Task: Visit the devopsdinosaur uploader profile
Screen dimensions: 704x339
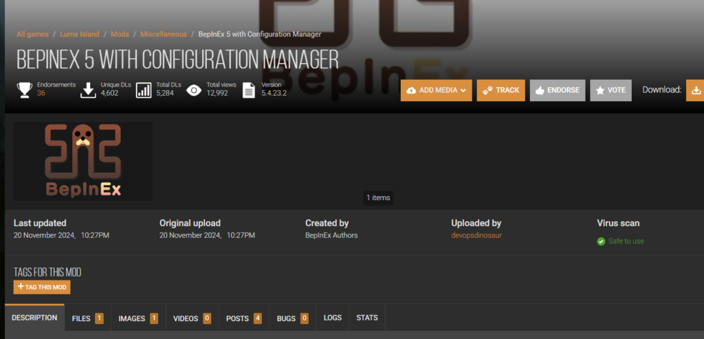Action: pos(475,235)
